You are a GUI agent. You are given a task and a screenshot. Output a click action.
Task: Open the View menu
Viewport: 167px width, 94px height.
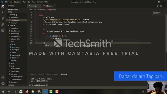pyautogui.click(x=24, y=2)
